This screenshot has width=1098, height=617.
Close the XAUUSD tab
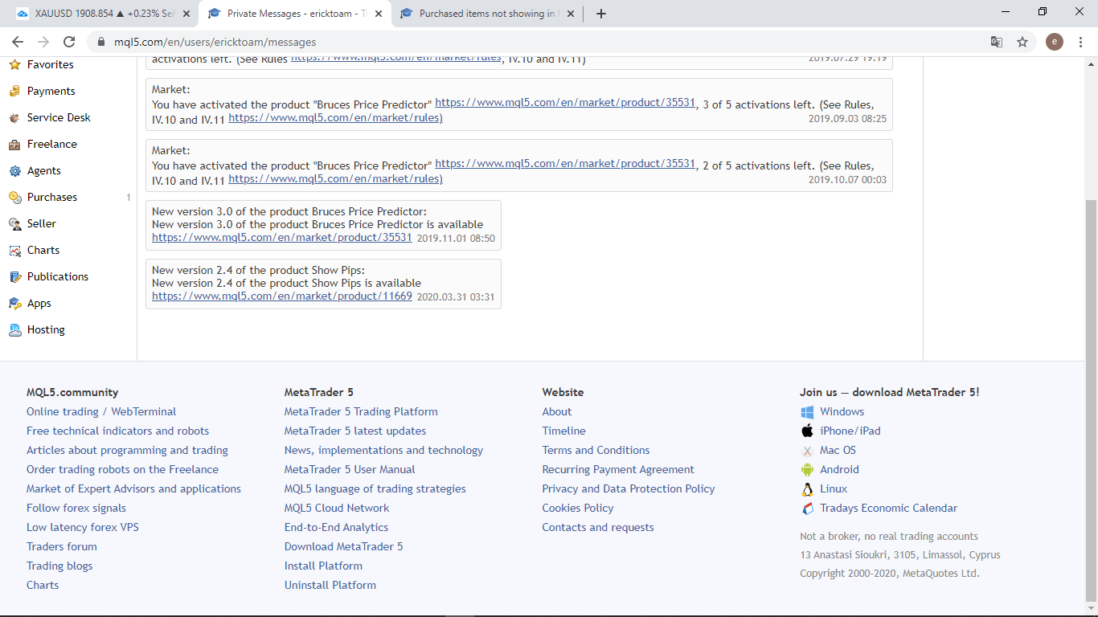[x=186, y=14]
